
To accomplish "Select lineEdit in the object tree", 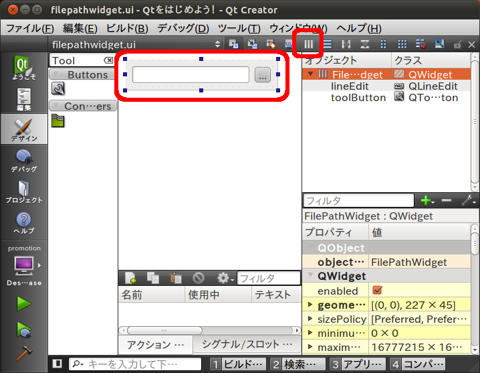I will (x=350, y=86).
